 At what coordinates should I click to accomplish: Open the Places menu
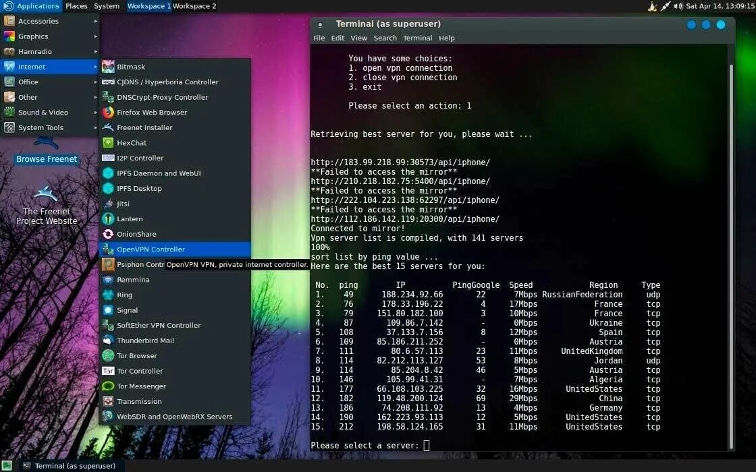[76, 6]
